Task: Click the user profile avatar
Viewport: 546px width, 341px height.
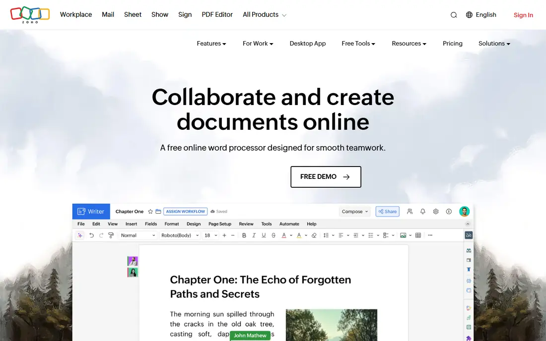Action: click(x=464, y=211)
